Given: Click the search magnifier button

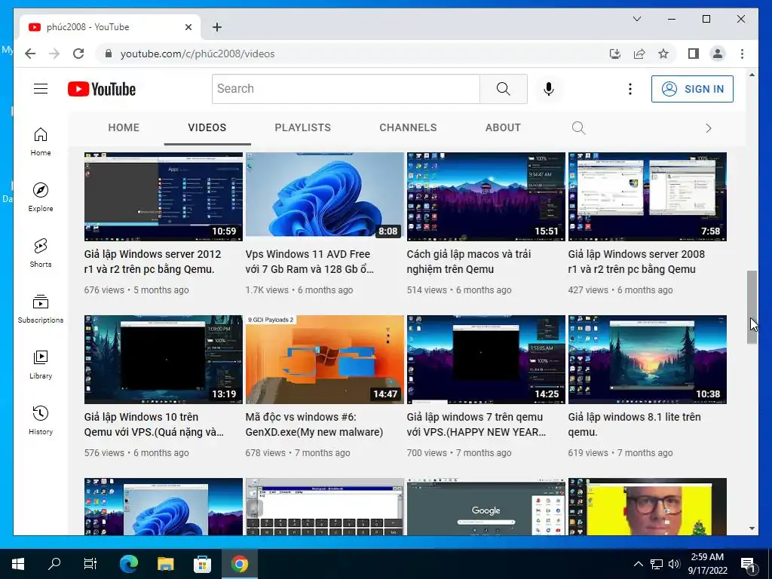Looking at the screenshot, I should pos(503,89).
